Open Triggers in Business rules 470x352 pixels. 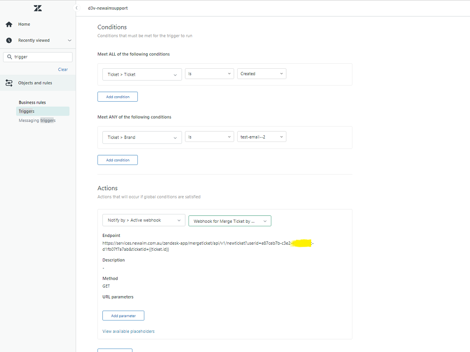click(27, 111)
